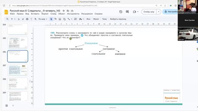Open the Ру input tools dropdown
The height and width of the screenshot is (111, 198).
(82, 19)
